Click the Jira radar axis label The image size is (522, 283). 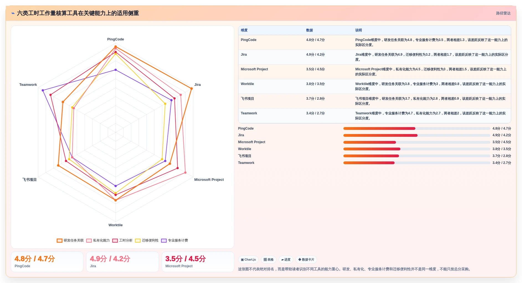(x=197, y=85)
